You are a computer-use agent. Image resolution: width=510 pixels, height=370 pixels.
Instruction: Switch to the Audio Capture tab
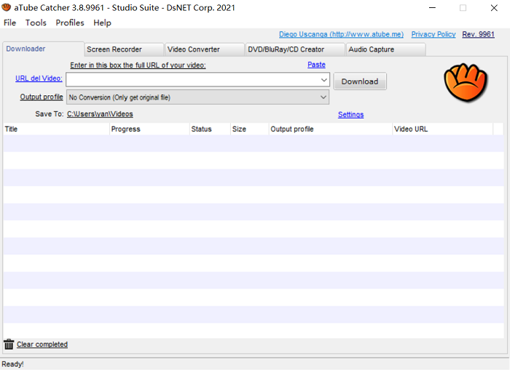click(385, 49)
